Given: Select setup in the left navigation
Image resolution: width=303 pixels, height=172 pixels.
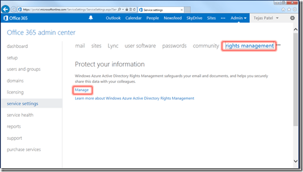Looking at the screenshot, I should click(12, 58).
